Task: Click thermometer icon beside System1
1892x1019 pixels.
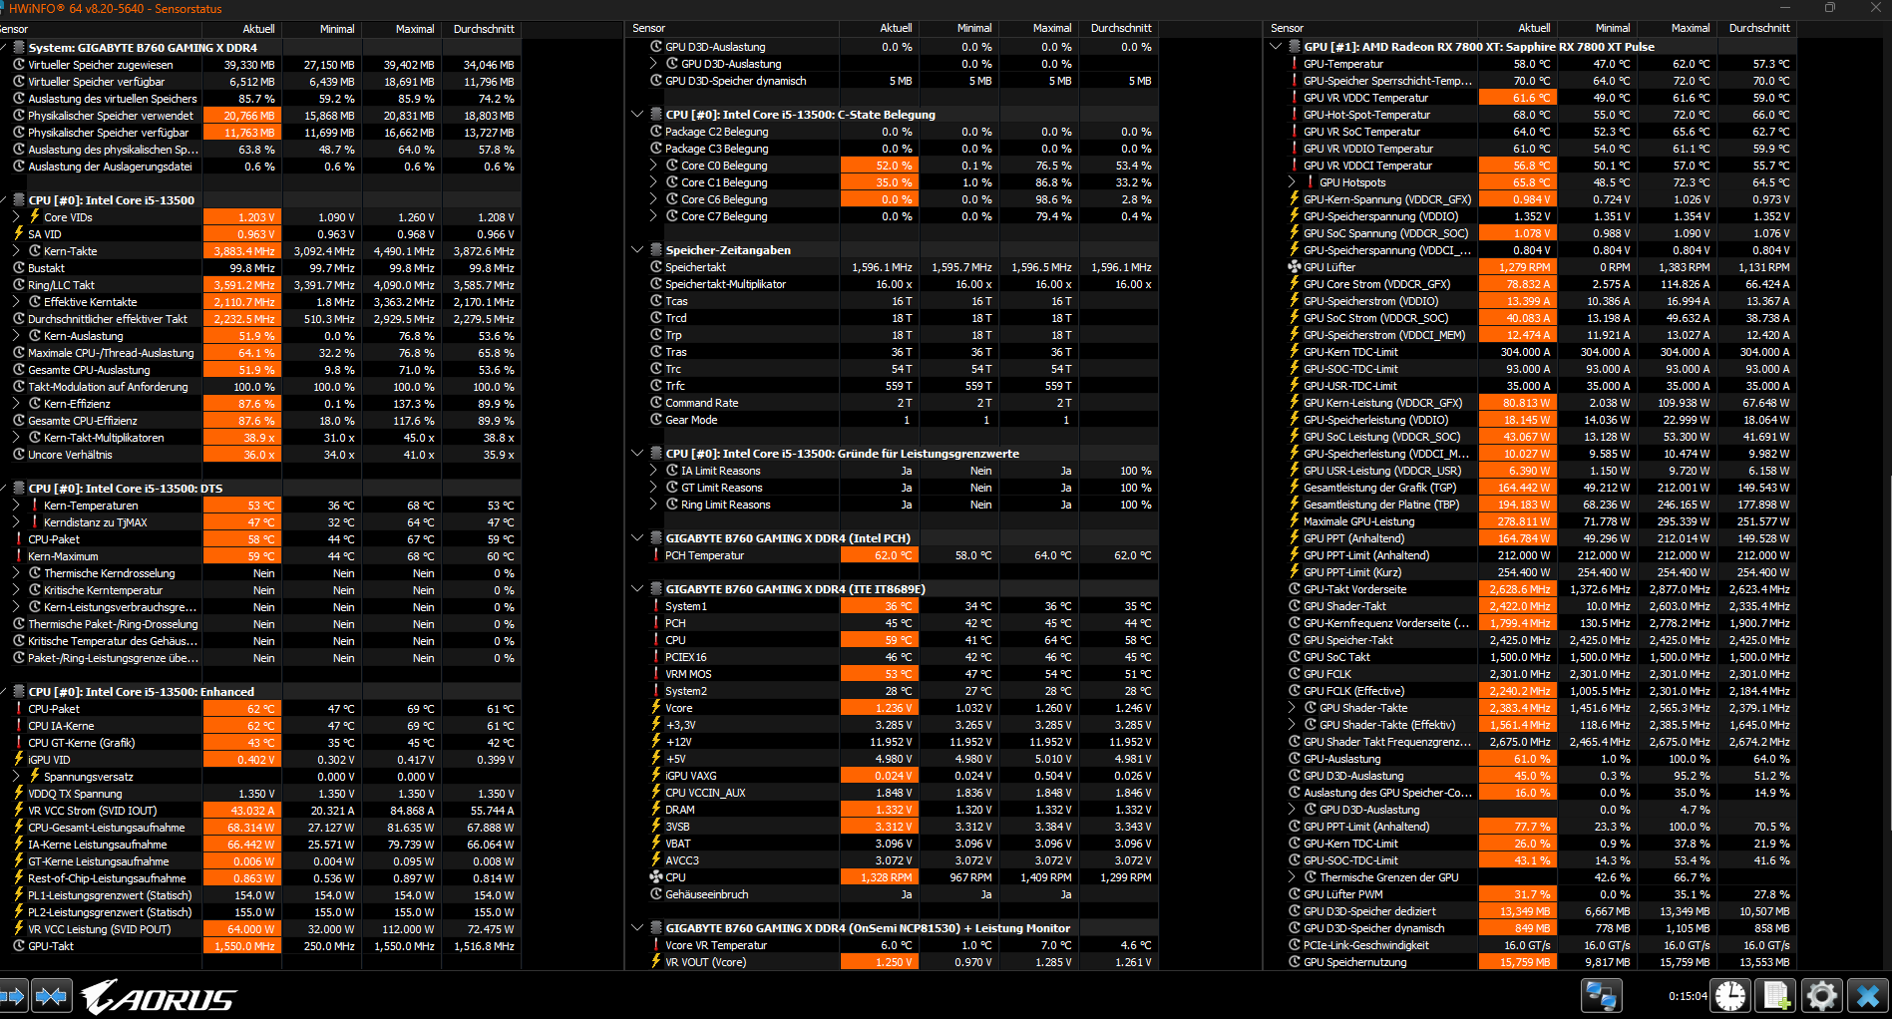Action: click(655, 606)
